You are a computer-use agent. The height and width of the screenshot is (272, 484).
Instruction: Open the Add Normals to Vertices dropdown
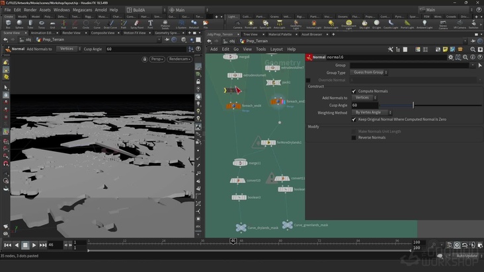point(363,98)
